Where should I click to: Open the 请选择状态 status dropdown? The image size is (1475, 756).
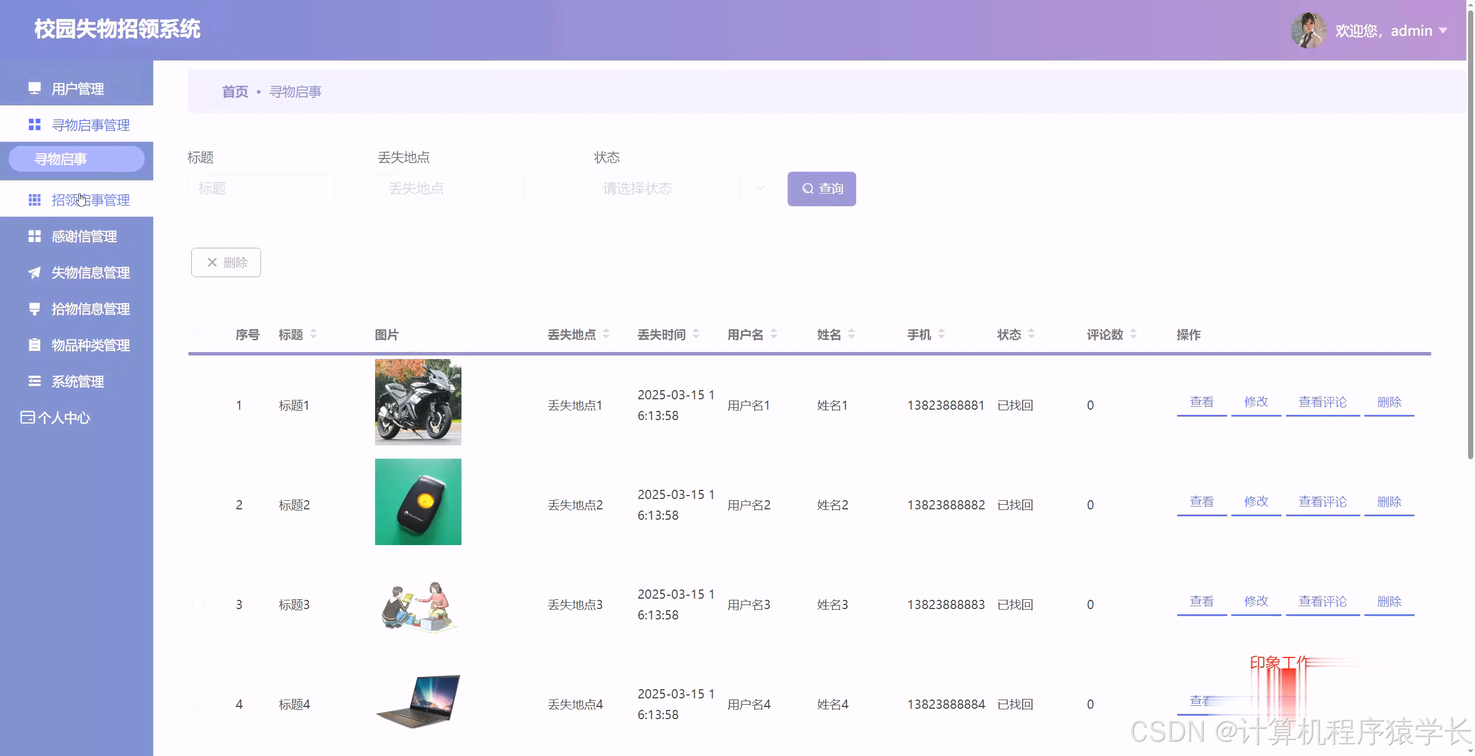pyautogui.click(x=667, y=188)
